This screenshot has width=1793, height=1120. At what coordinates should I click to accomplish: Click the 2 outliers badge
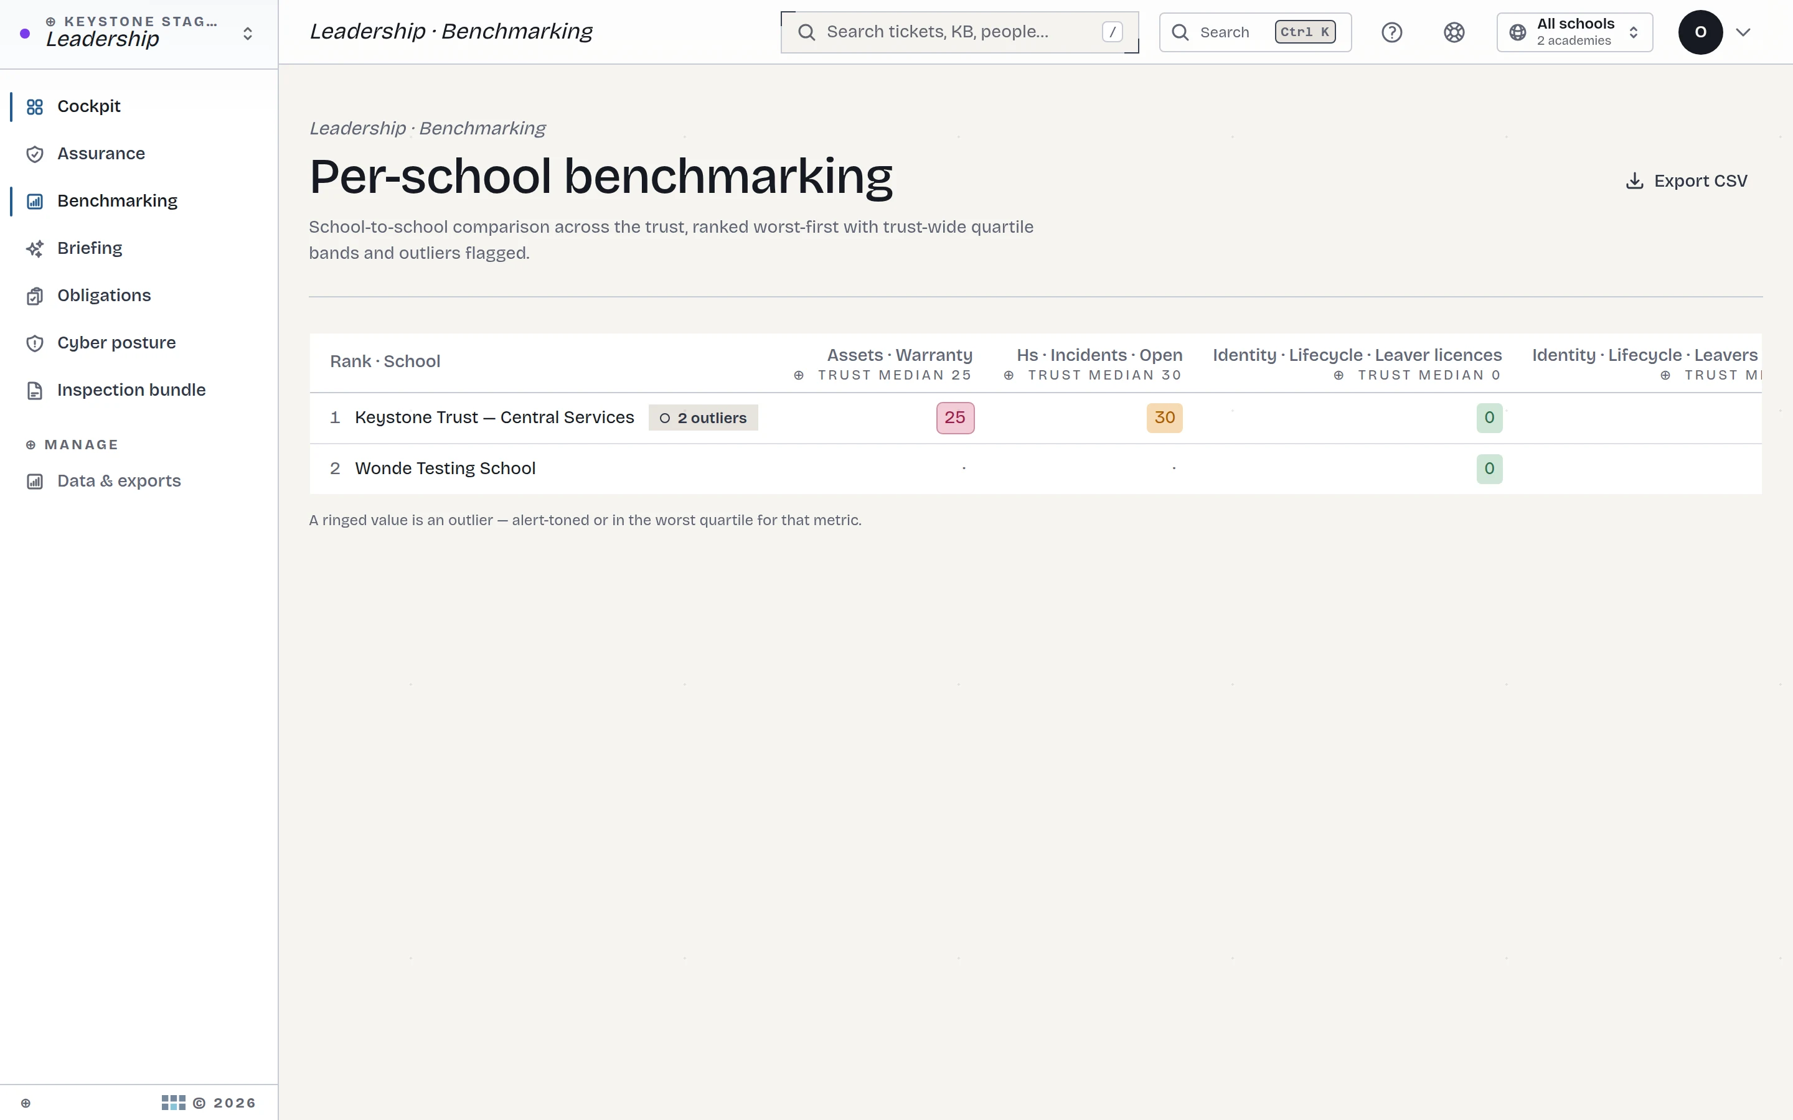click(x=703, y=418)
